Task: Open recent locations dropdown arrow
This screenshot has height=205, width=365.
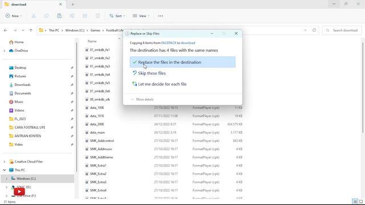Action: pos(23,30)
